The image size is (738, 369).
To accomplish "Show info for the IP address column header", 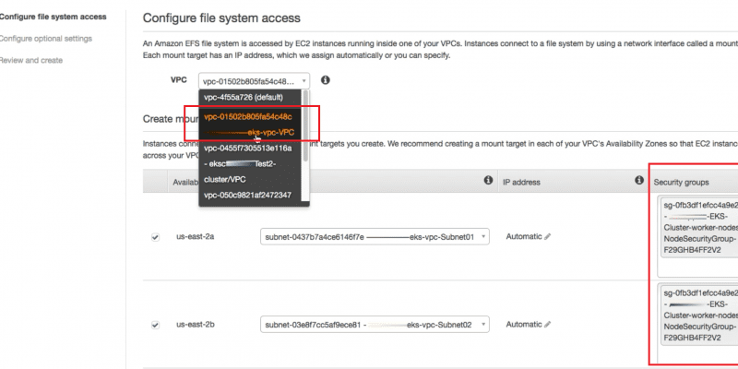I will [638, 180].
